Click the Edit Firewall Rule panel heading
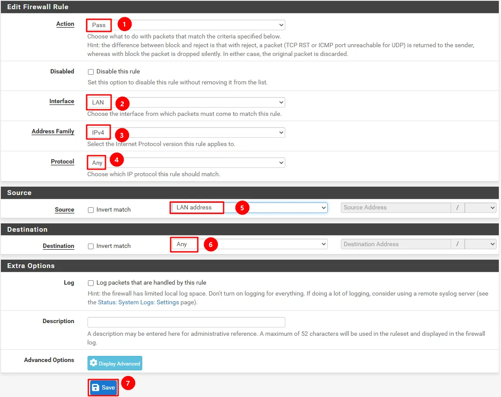The height and width of the screenshot is (397, 501). pos(38,7)
